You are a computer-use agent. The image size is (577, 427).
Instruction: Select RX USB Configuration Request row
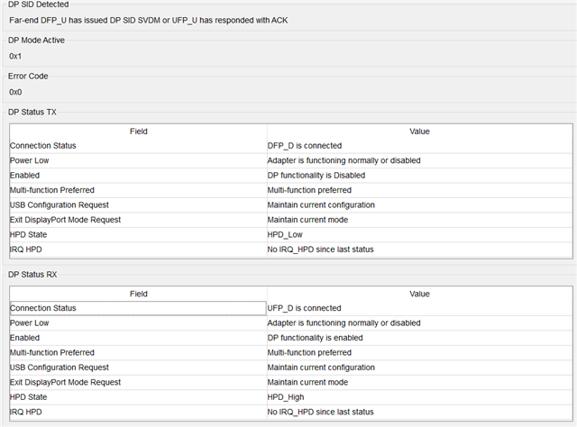(291, 368)
